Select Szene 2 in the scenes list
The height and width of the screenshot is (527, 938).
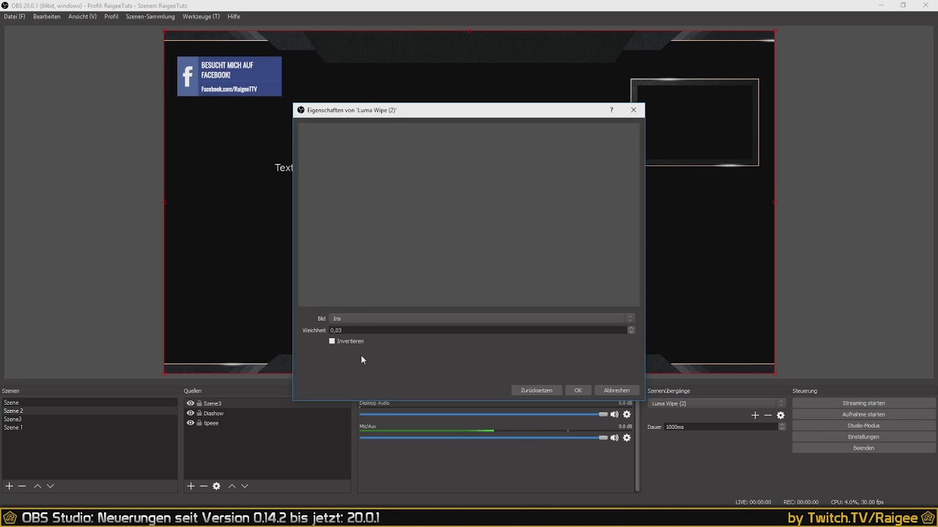(89, 411)
